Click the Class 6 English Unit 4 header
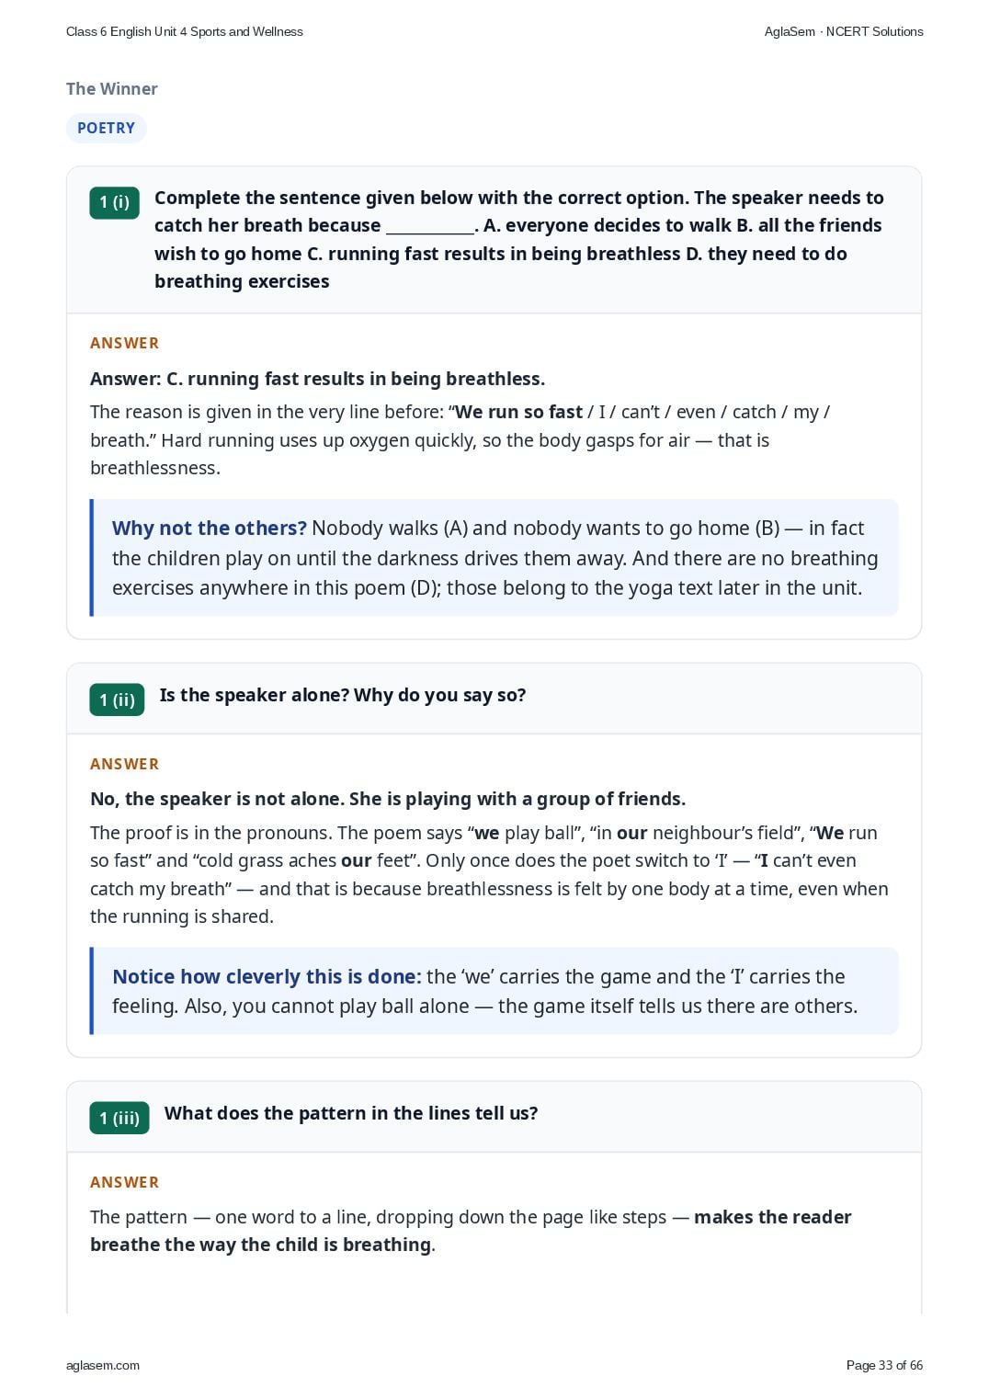Viewport: 989px width, 1399px height. [x=184, y=31]
